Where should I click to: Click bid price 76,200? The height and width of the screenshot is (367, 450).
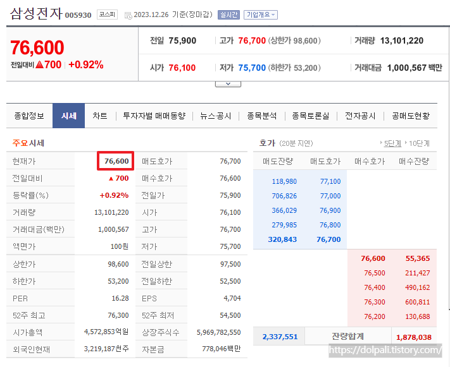[x=375, y=316]
